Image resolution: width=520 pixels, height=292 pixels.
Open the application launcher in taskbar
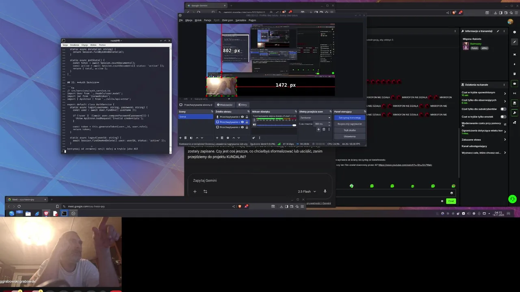point(11,213)
